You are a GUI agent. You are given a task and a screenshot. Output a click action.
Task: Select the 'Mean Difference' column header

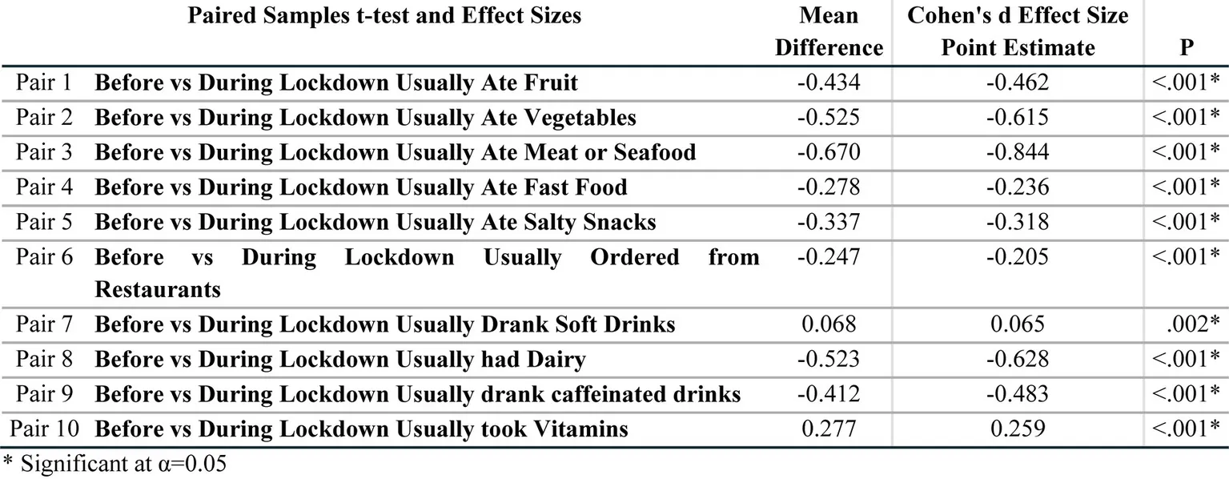829,32
